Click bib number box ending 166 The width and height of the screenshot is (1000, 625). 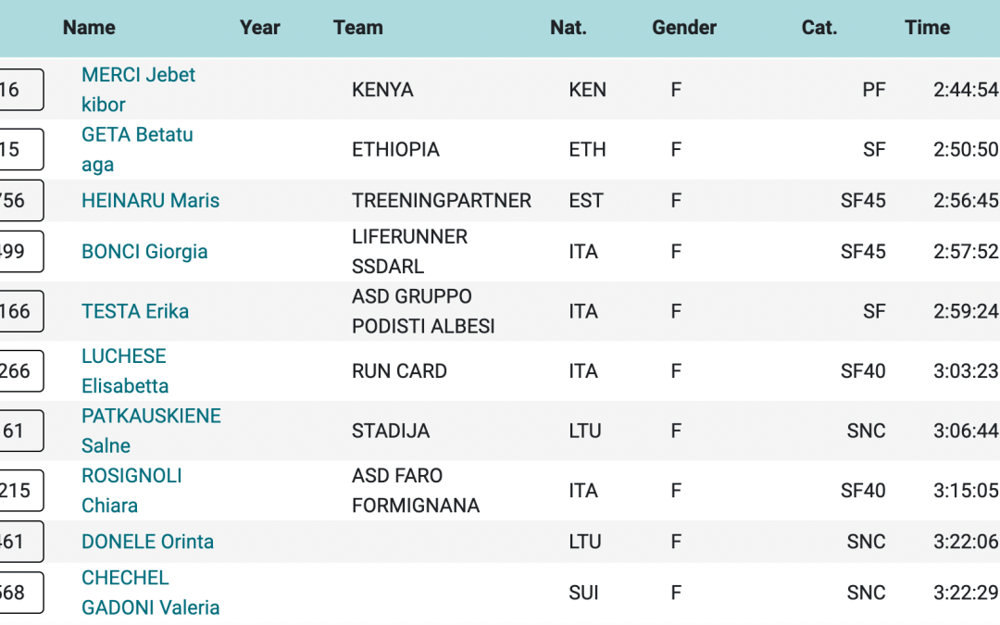pos(19,312)
